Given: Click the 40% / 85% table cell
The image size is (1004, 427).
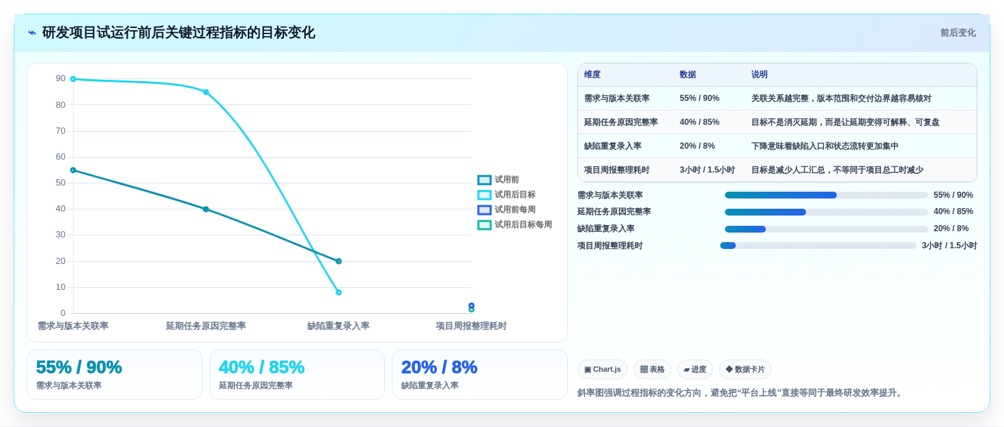Looking at the screenshot, I should tap(709, 122).
